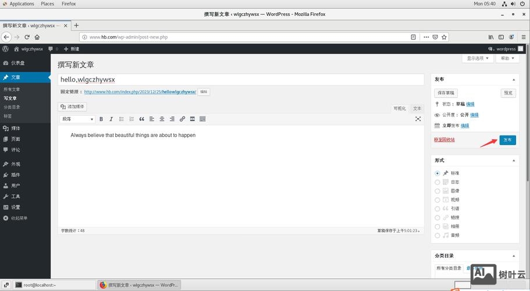Select the 视频 post format
The width and height of the screenshot is (530, 291).
tap(437, 200)
